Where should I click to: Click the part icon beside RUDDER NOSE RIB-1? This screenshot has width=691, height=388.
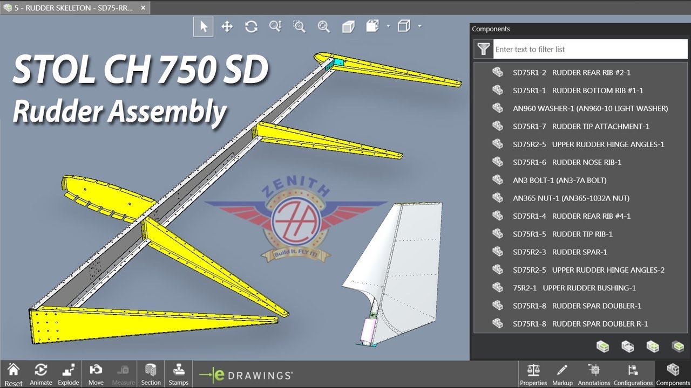point(497,162)
